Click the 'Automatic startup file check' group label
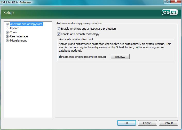 (76, 39)
